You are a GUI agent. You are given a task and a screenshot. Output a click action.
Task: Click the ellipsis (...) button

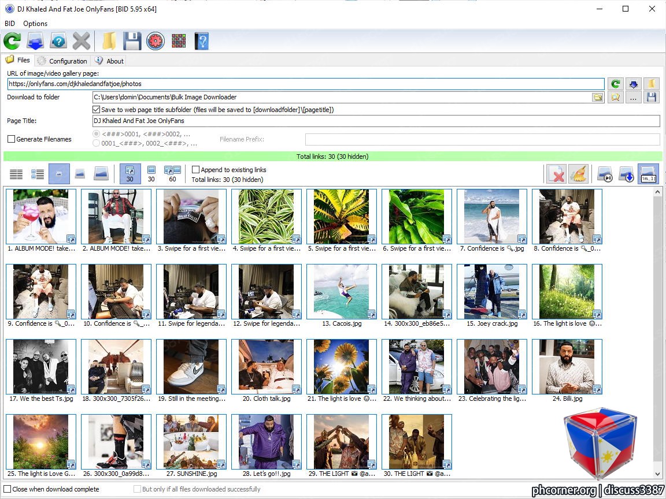pyautogui.click(x=633, y=98)
